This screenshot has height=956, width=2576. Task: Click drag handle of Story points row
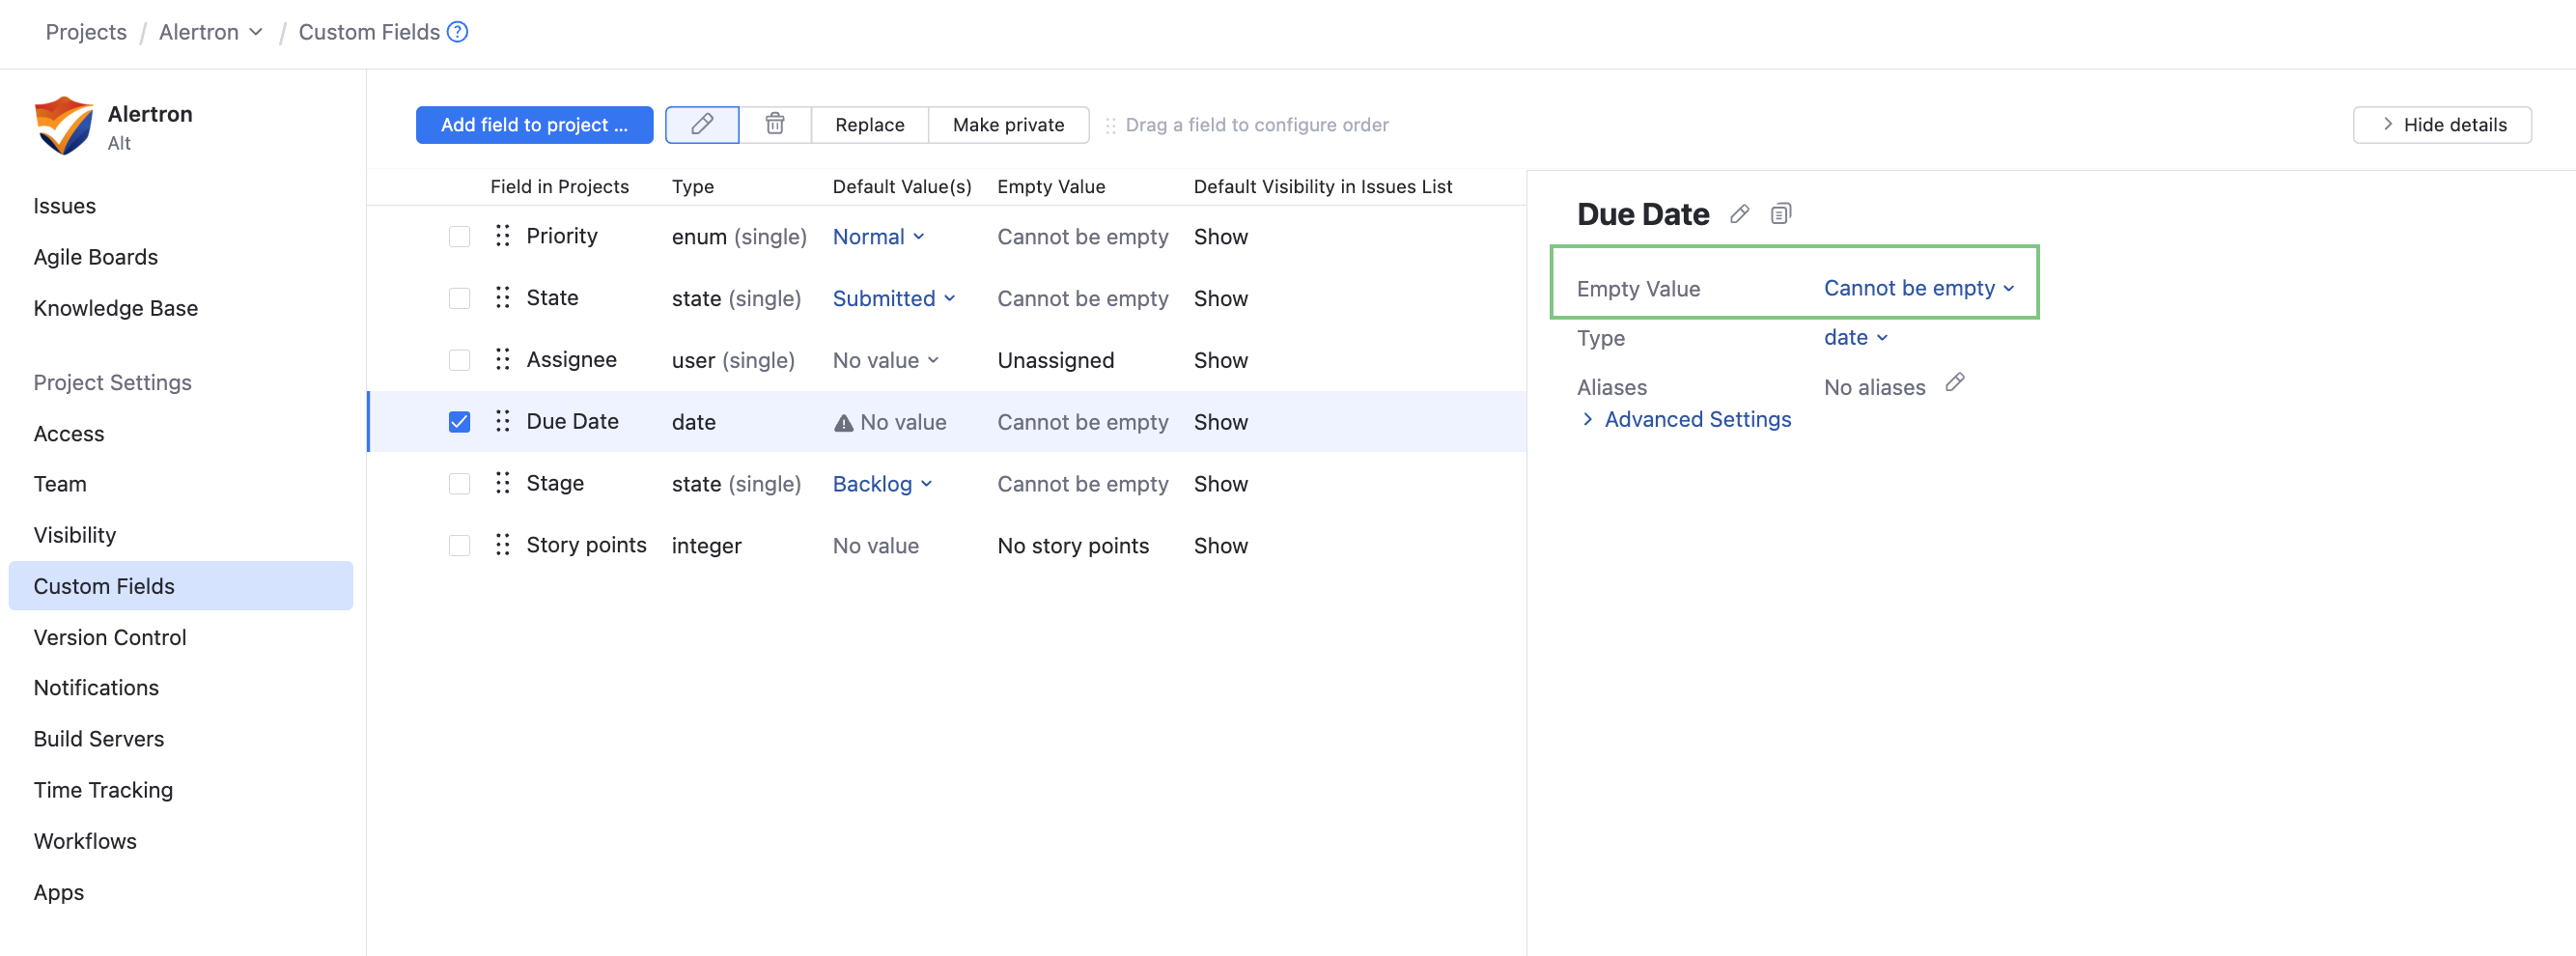(502, 545)
